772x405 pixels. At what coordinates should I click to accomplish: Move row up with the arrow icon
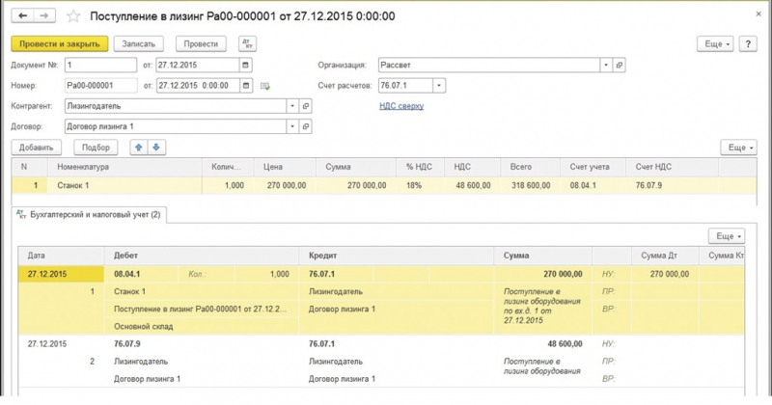pyautogui.click(x=138, y=147)
